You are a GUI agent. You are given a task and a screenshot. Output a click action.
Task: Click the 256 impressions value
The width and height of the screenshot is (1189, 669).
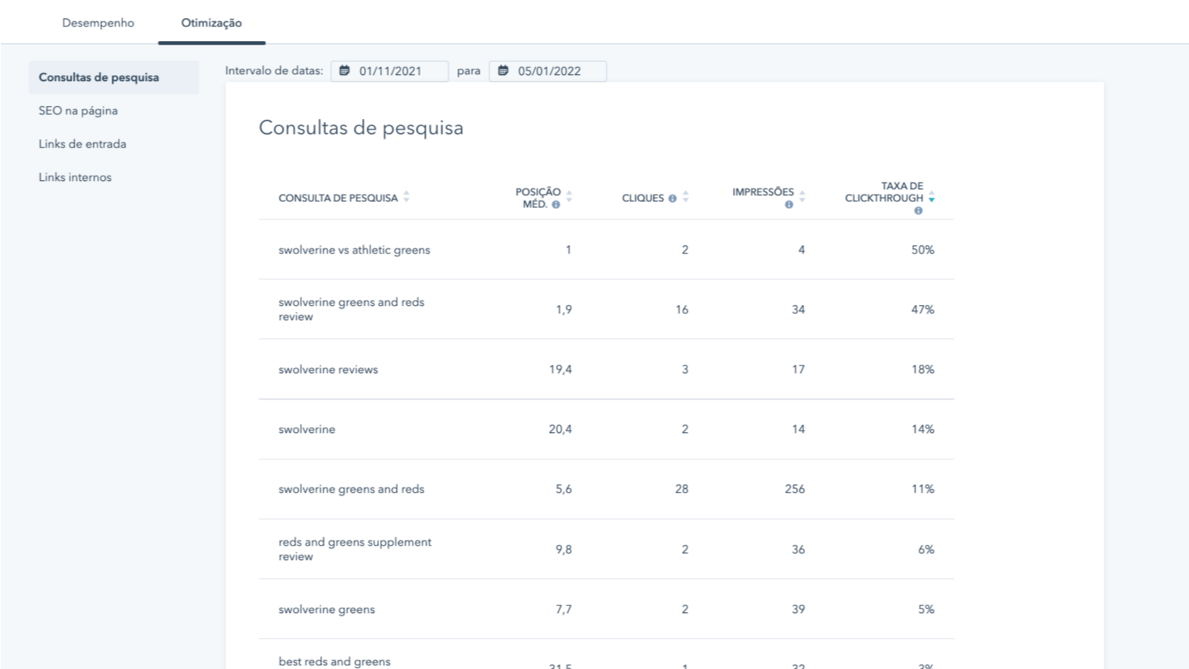[795, 489]
